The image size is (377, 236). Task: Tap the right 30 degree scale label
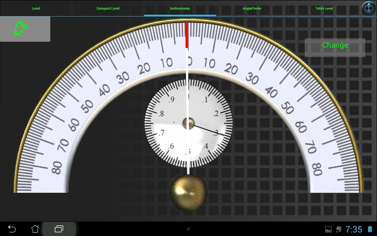pyautogui.click(x=252, y=78)
